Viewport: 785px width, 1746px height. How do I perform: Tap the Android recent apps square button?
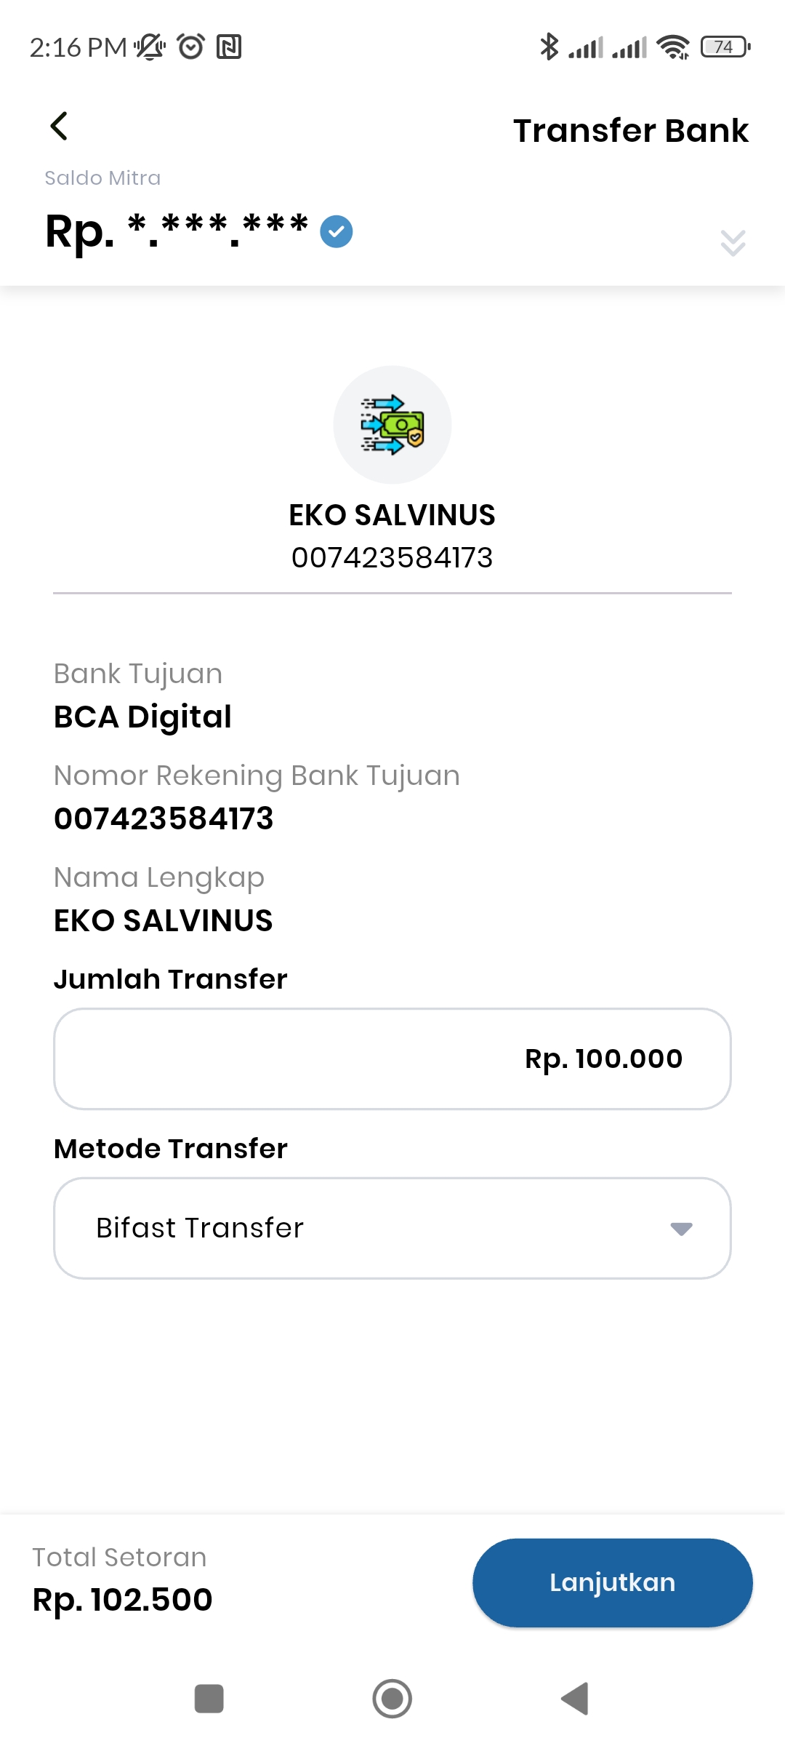(209, 1699)
